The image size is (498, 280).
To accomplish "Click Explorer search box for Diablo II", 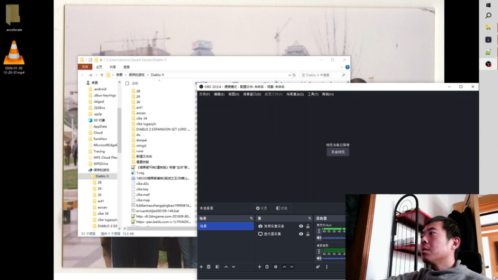I will click(x=322, y=75).
